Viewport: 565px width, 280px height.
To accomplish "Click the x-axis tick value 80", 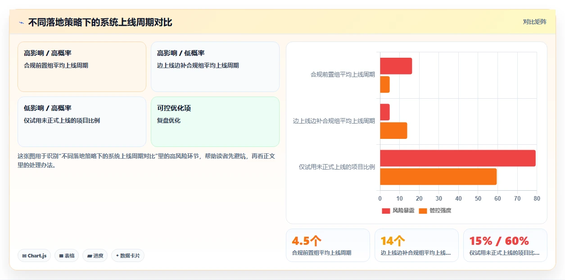I will point(537,199).
